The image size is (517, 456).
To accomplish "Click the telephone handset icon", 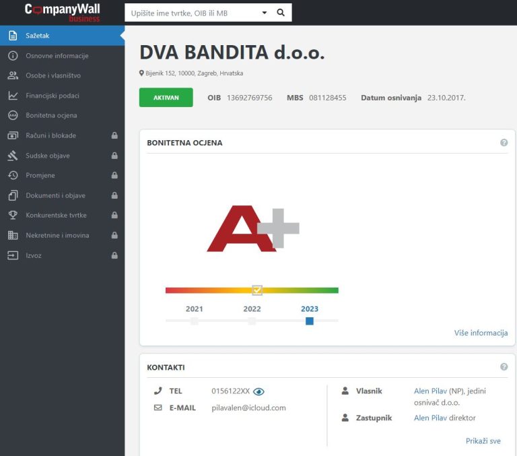I will click(158, 391).
